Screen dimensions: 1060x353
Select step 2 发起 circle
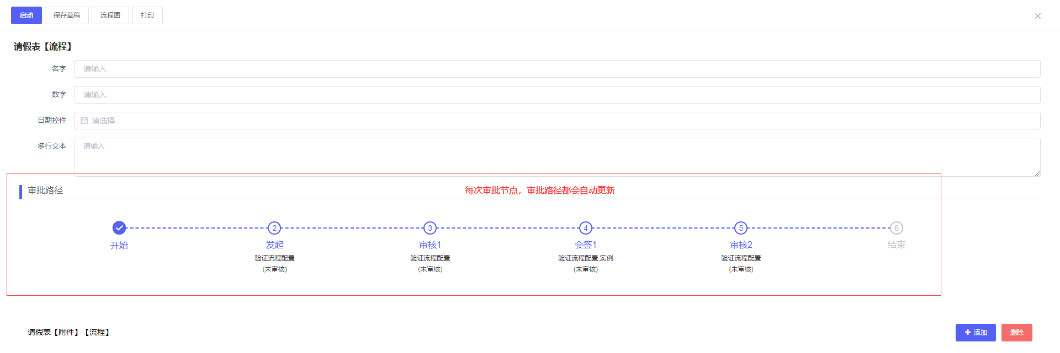[274, 228]
